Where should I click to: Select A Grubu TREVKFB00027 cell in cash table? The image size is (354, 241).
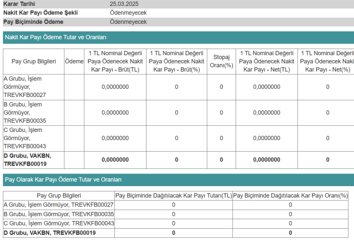point(34,87)
